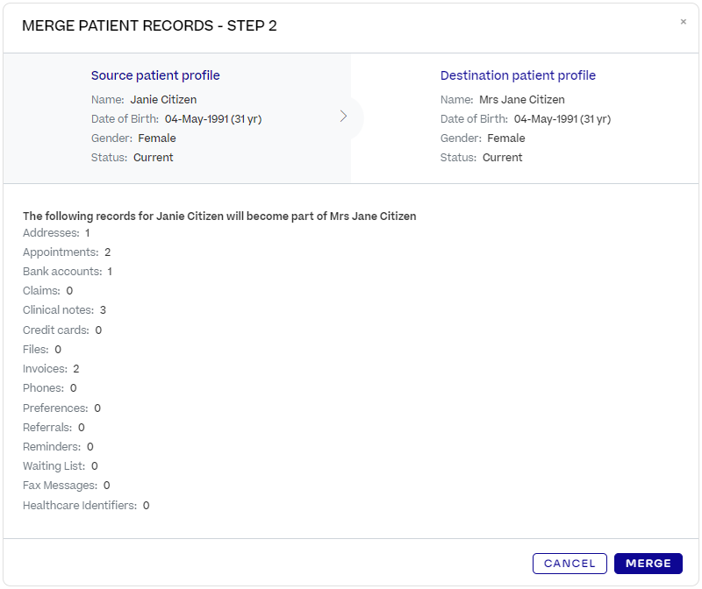Screen dimensions: 702x589
Task: Click the Waiting List: 0 row
Action: [61, 466]
